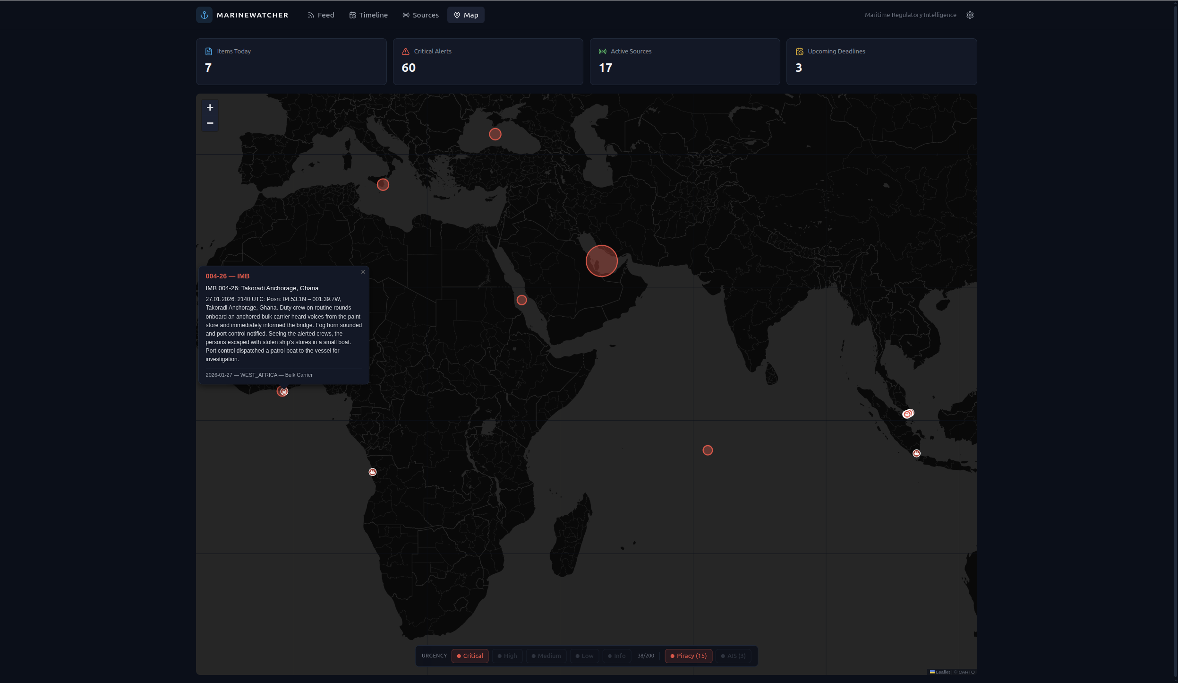Click the Items Today document icon
This screenshot has width=1178, height=683.
pyautogui.click(x=208, y=51)
